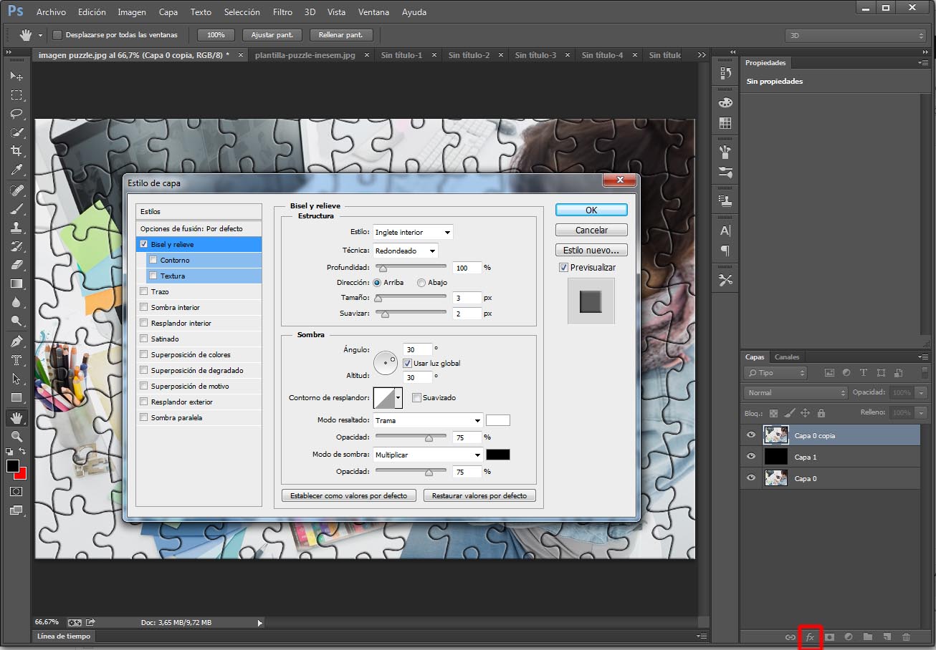Open the Filtro menu

click(282, 12)
